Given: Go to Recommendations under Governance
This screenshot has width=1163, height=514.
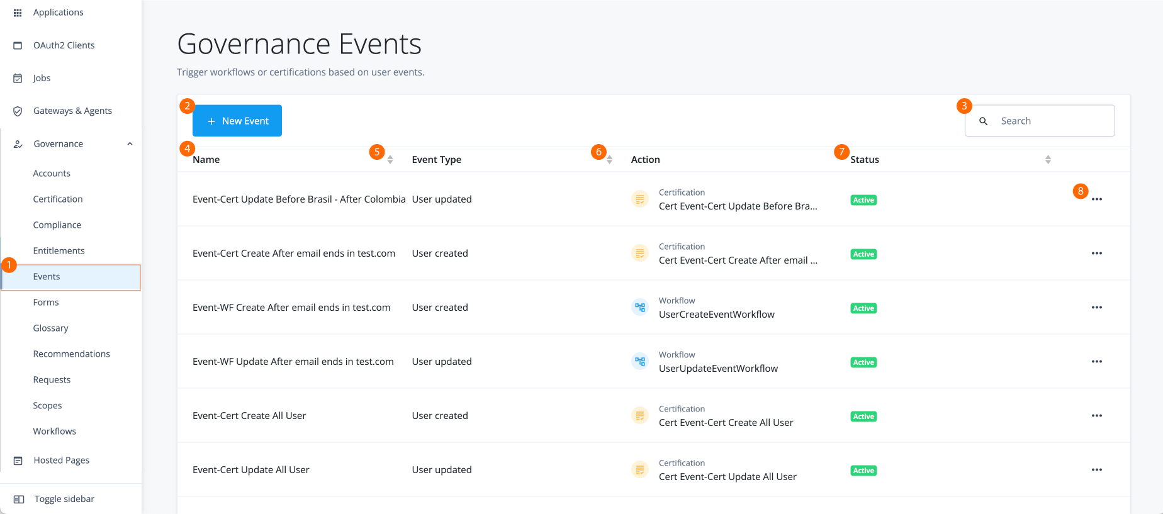Looking at the screenshot, I should point(72,354).
